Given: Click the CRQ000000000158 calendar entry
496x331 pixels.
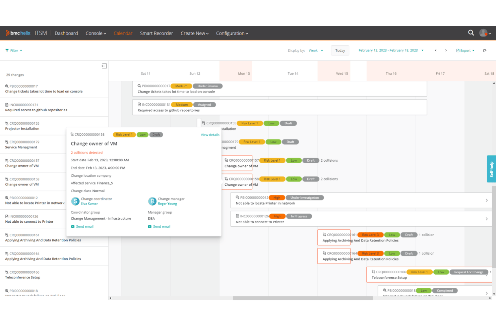Looking at the screenshot, I should [x=237, y=182].
